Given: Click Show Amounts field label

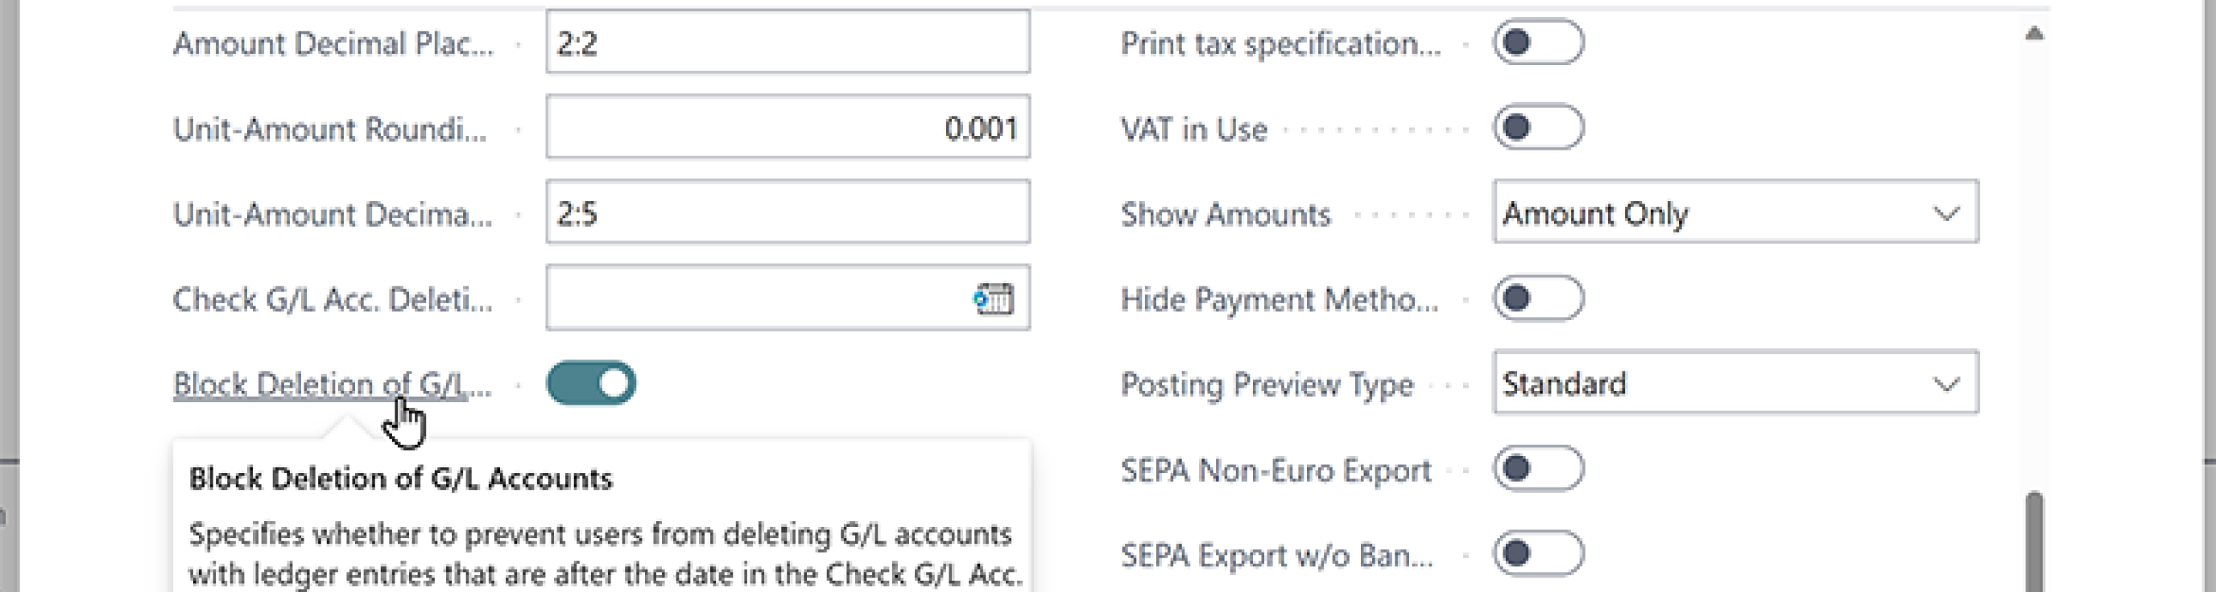Looking at the screenshot, I should (x=1225, y=214).
